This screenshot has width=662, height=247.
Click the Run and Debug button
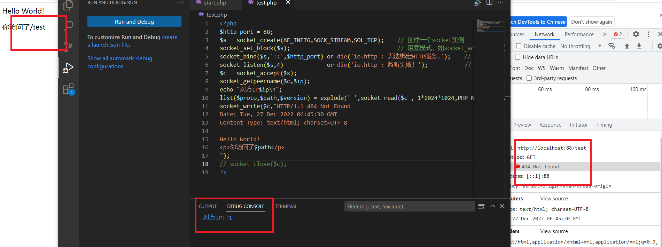134,22
